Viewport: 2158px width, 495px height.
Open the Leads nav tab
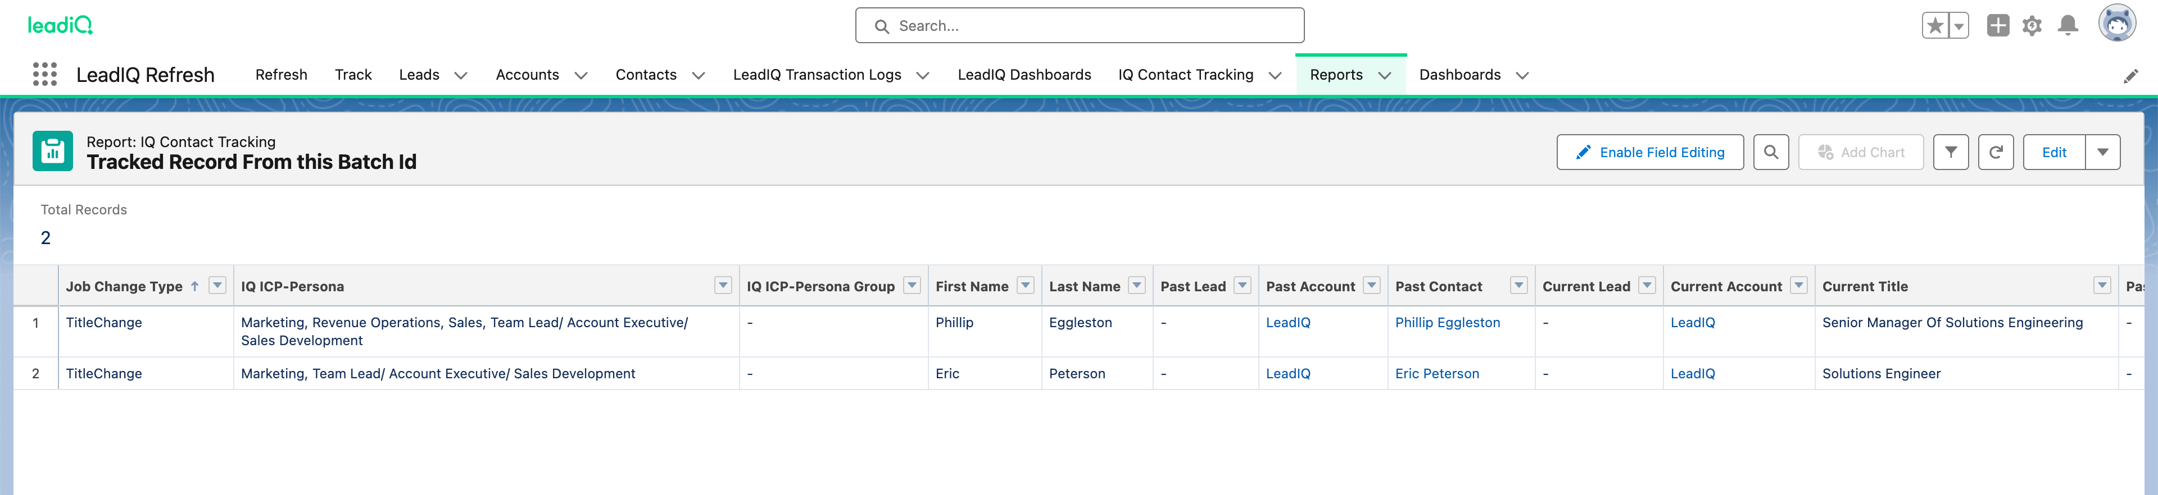pyautogui.click(x=419, y=75)
